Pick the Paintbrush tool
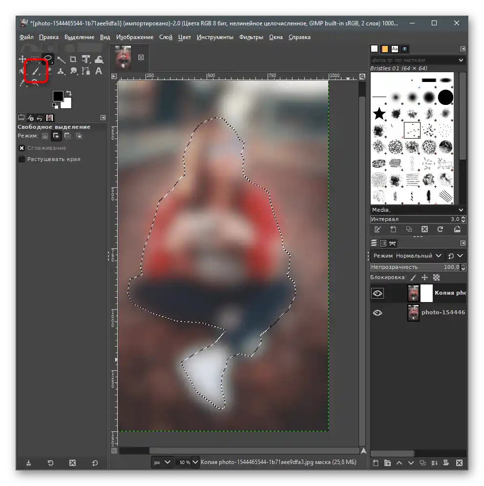This screenshot has width=484, height=486. [36, 71]
